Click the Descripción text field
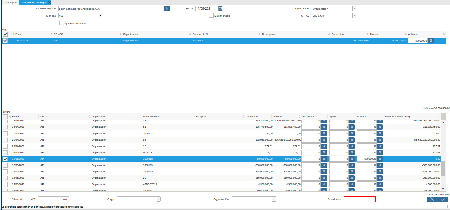Screen dimensions: 450x210 coord(359,199)
